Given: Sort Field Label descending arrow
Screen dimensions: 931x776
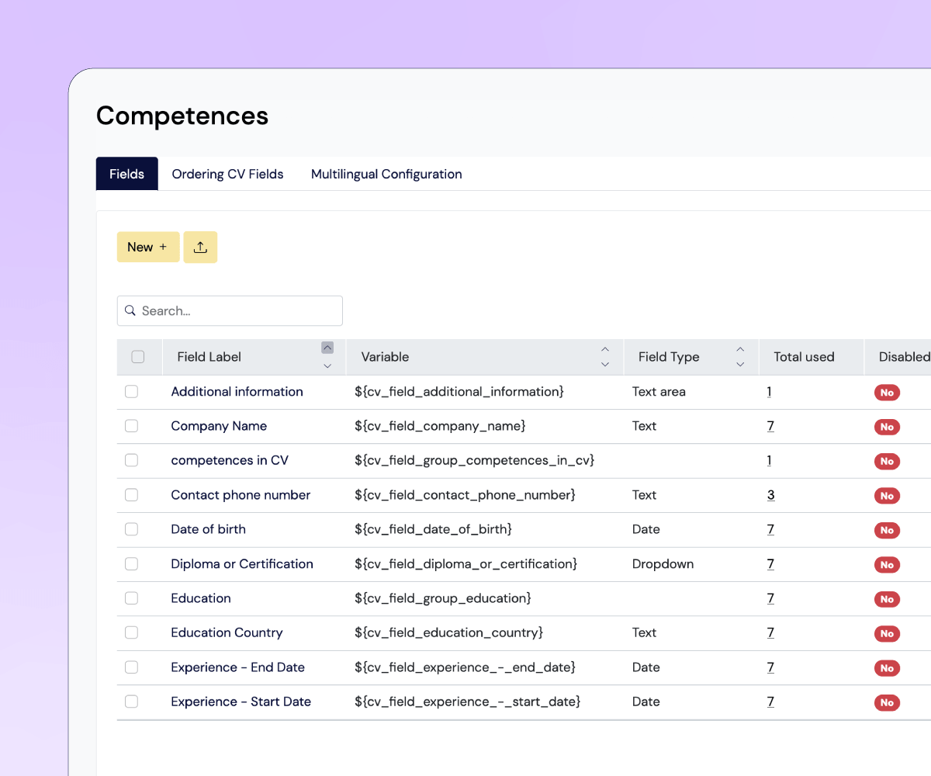Looking at the screenshot, I should 327,365.
